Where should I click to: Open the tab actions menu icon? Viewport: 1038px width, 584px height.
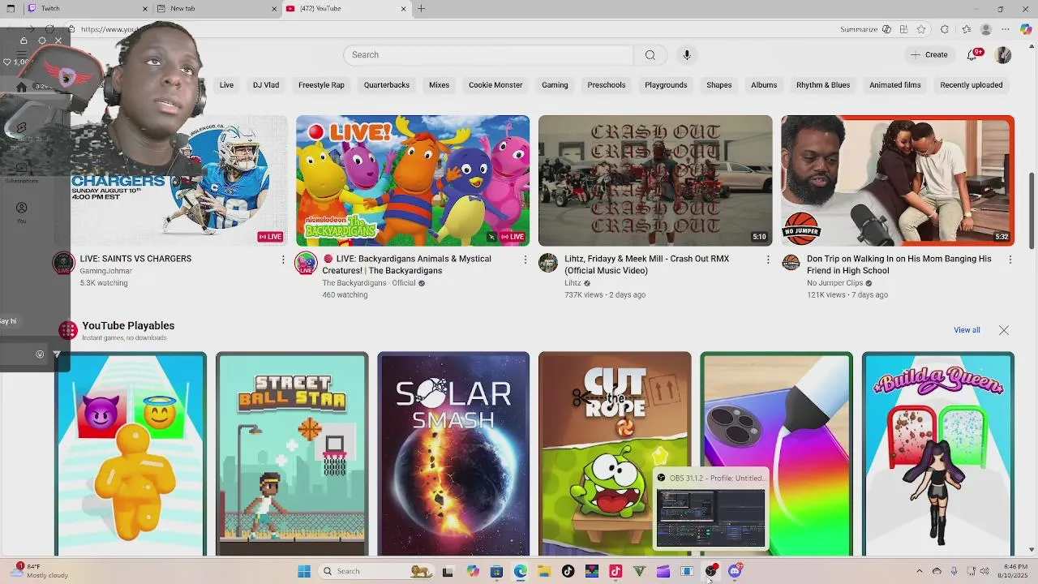[x=11, y=8]
